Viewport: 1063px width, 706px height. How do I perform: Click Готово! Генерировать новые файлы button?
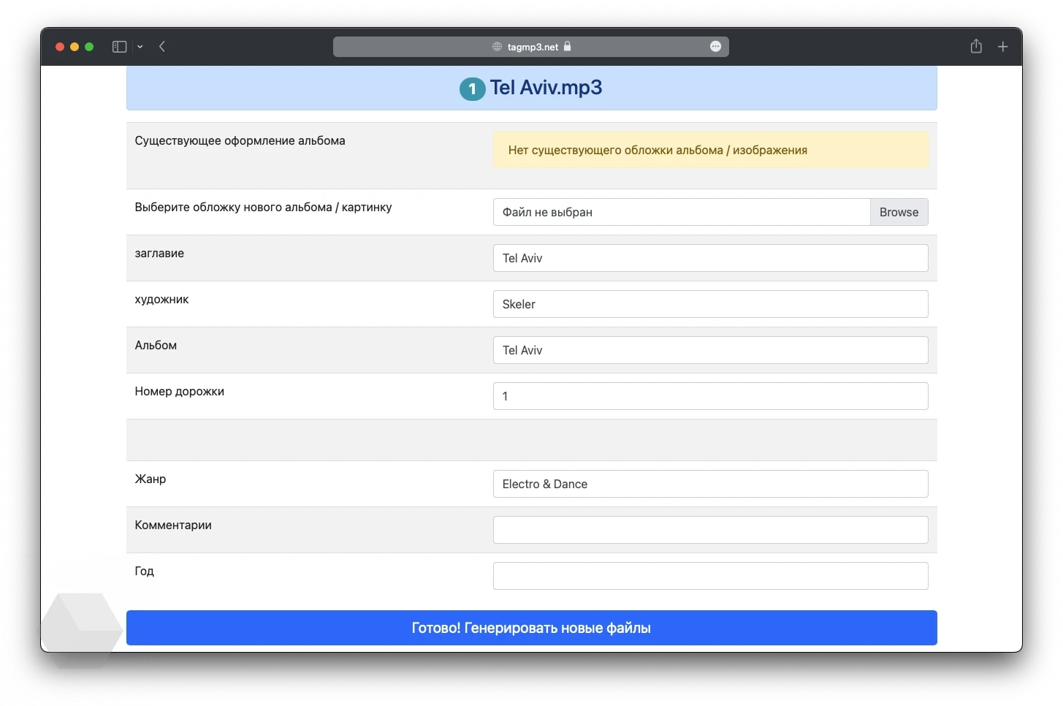[x=531, y=628]
